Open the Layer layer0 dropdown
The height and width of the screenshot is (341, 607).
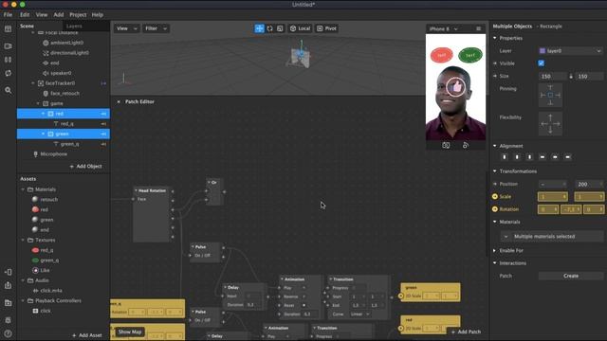(x=571, y=50)
